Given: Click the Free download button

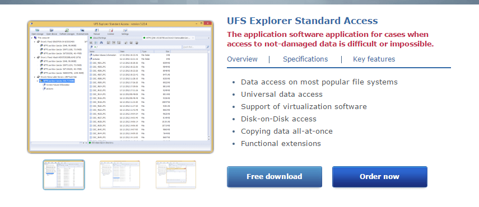Looking at the screenshot, I should click(x=275, y=177).
